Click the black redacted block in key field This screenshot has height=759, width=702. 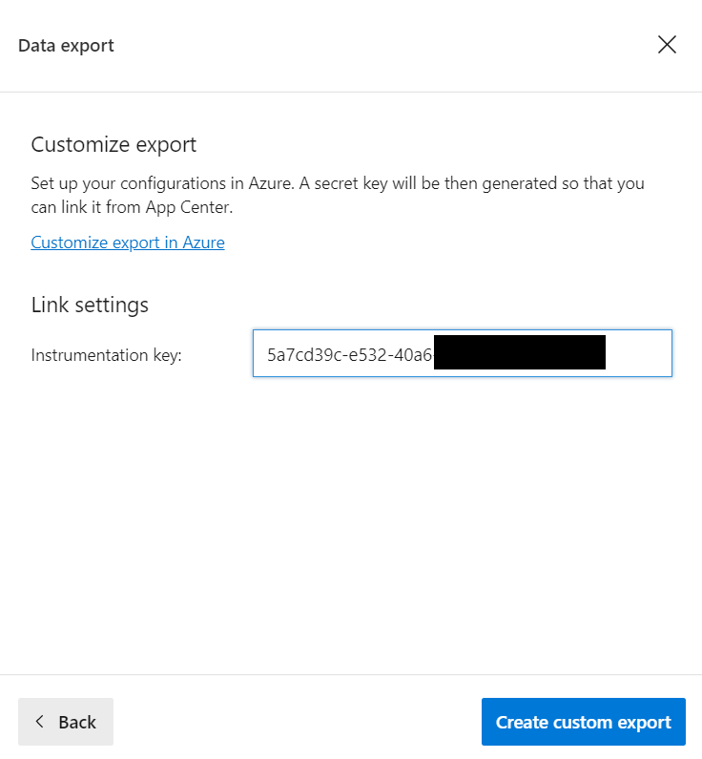click(520, 352)
